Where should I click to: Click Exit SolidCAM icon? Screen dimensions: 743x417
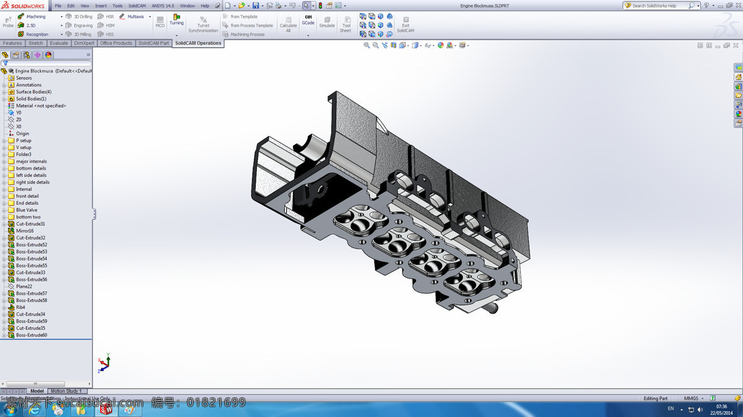406,25
